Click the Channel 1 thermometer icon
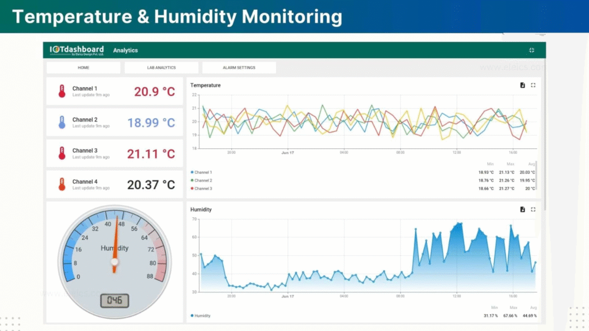The width and height of the screenshot is (589, 331). tap(63, 90)
